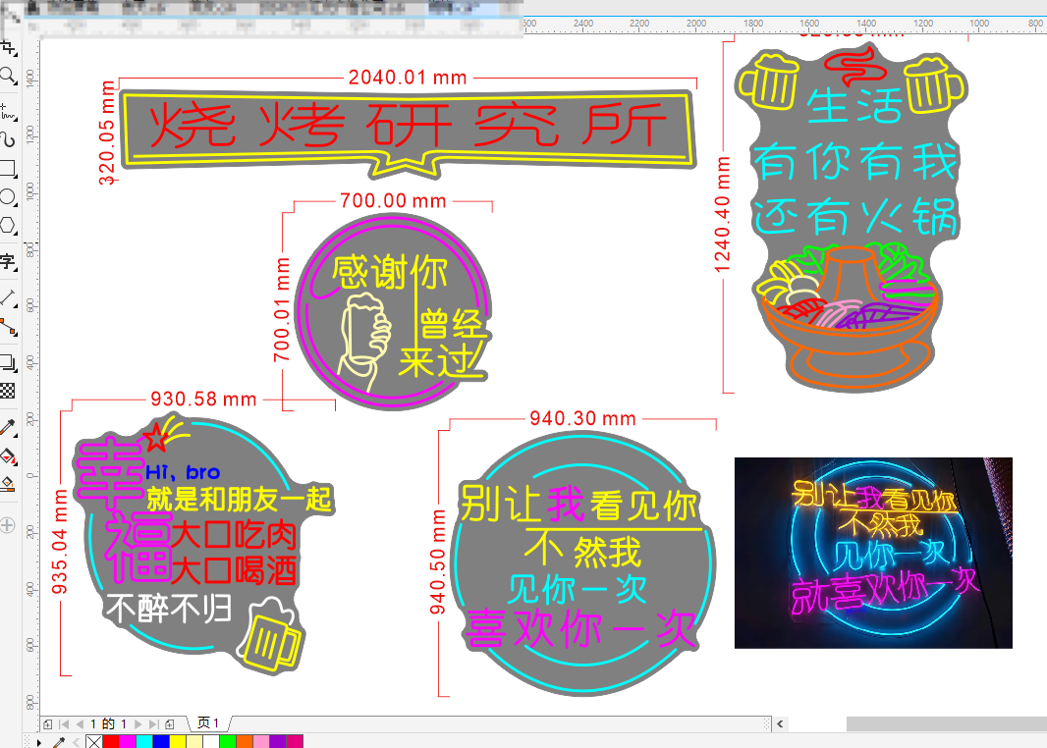Pick the magenta palette swatch

coord(128,742)
